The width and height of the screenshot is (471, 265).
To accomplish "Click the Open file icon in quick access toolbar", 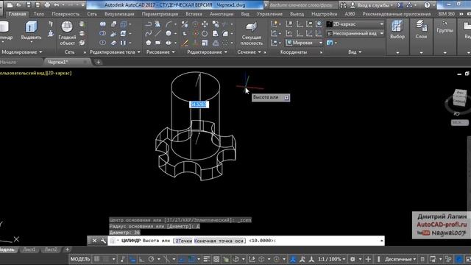I will click(x=19, y=5).
